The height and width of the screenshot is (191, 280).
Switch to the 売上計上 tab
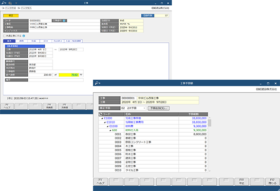point(58,41)
